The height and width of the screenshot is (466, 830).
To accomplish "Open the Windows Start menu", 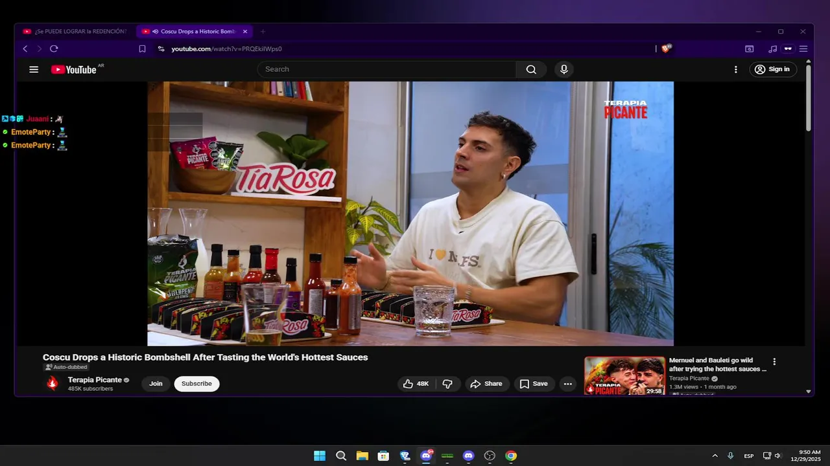I will coord(320,456).
